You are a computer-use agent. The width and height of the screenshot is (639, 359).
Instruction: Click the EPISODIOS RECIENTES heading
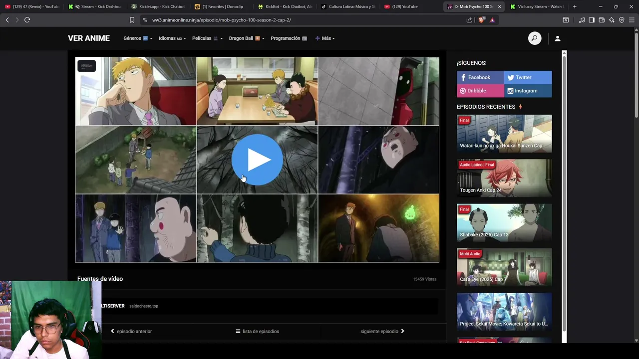click(486, 107)
